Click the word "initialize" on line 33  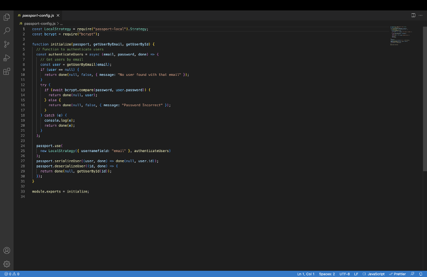[x=77, y=192]
